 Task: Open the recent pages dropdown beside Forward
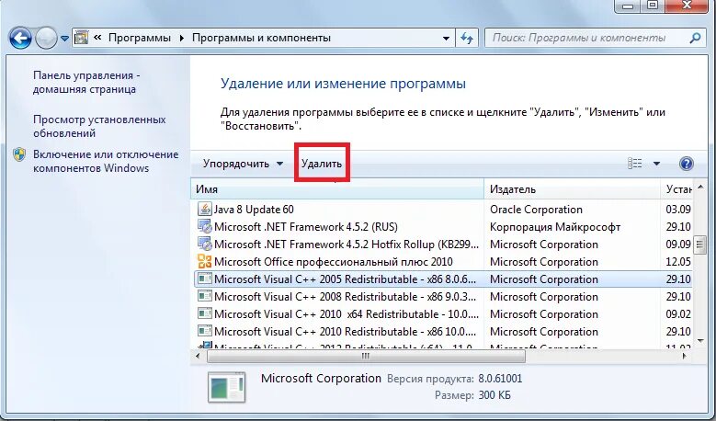click(64, 39)
